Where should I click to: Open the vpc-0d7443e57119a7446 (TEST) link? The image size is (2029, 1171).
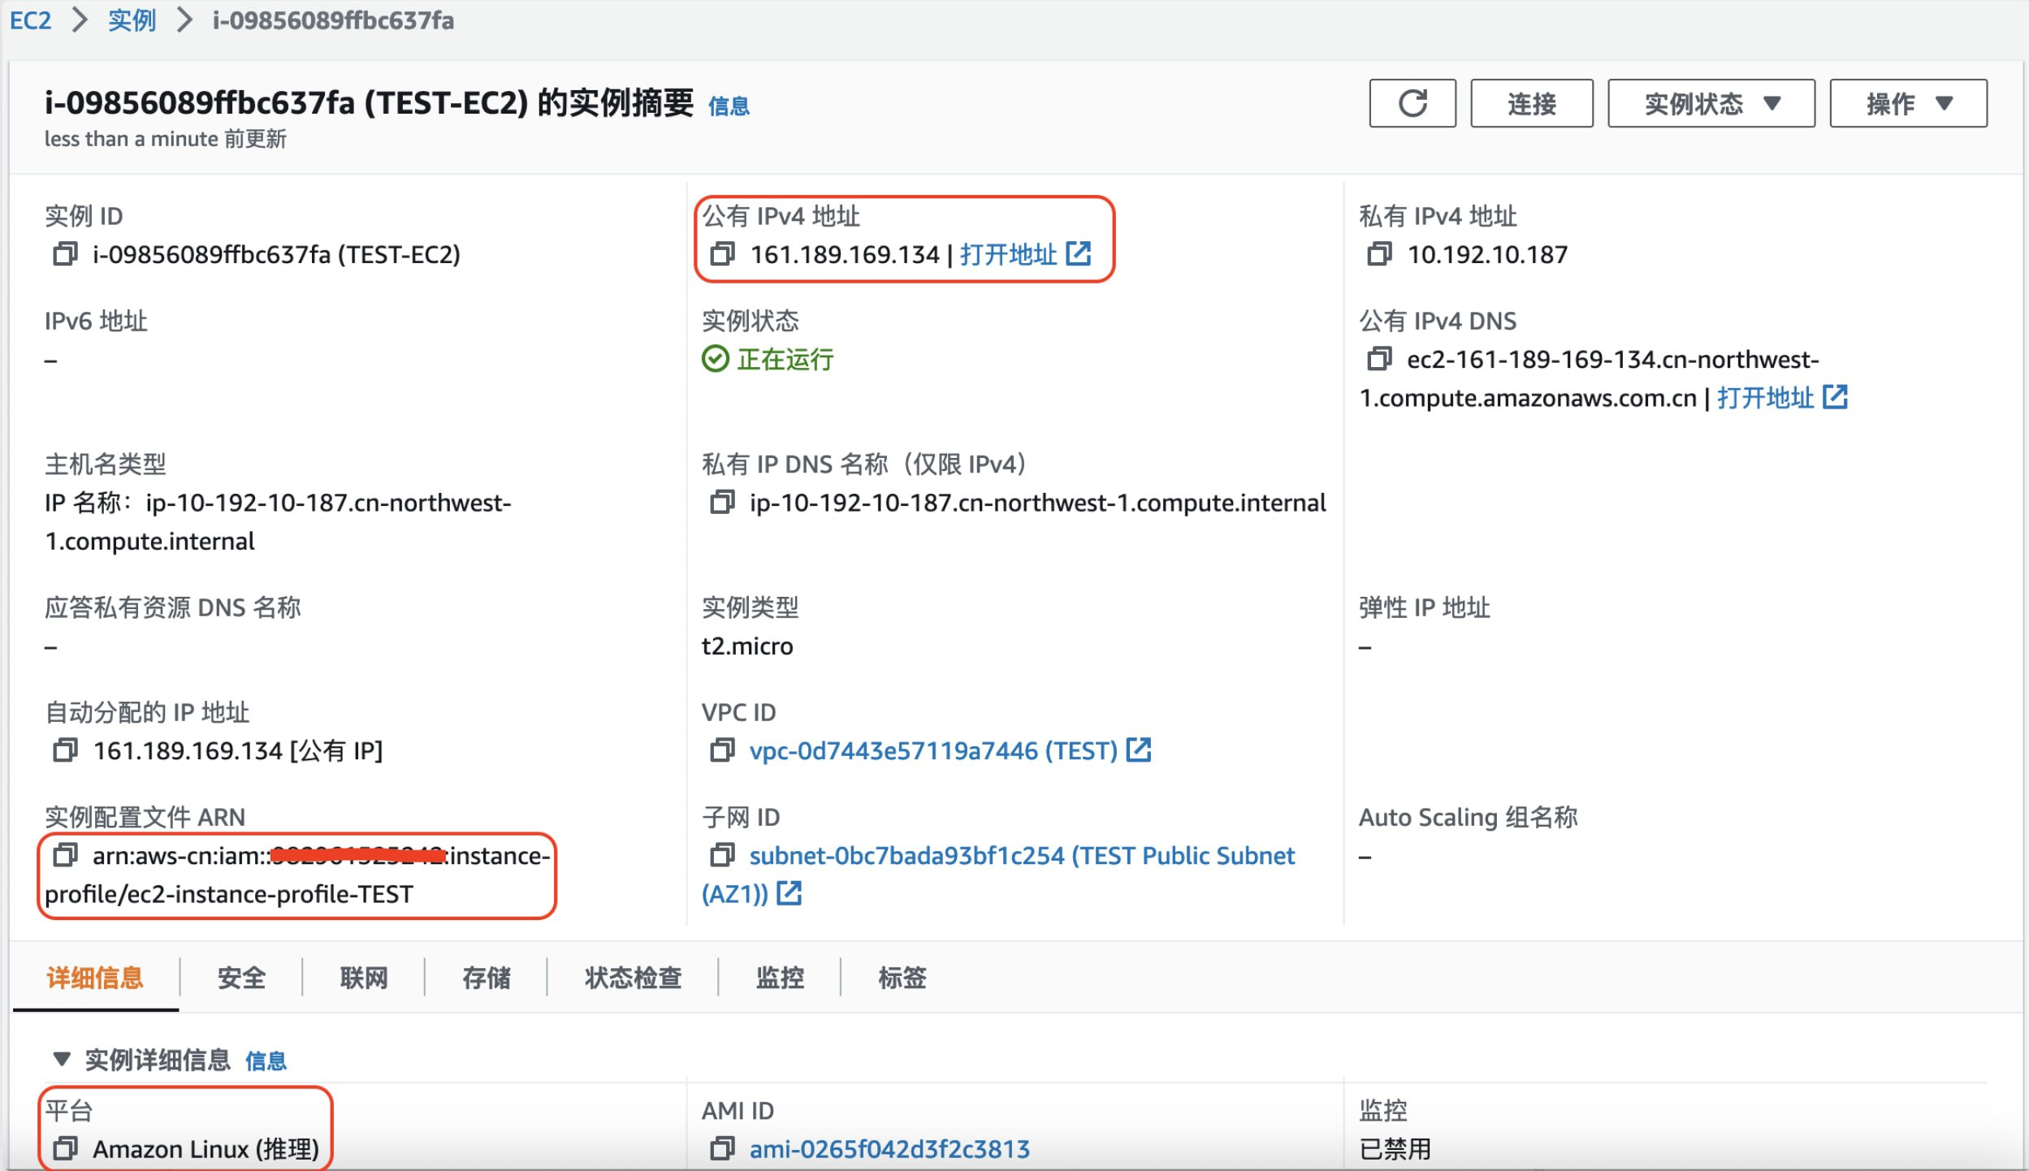tap(932, 750)
